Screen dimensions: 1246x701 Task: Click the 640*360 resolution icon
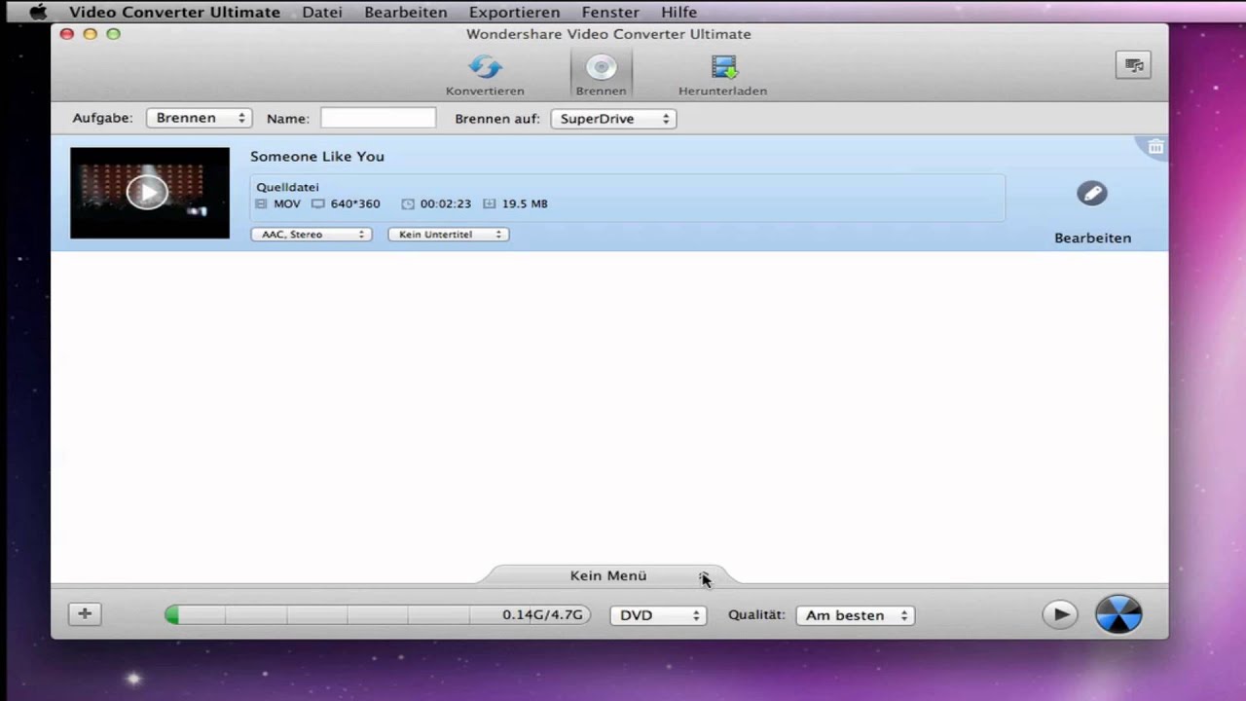(x=318, y=204)
